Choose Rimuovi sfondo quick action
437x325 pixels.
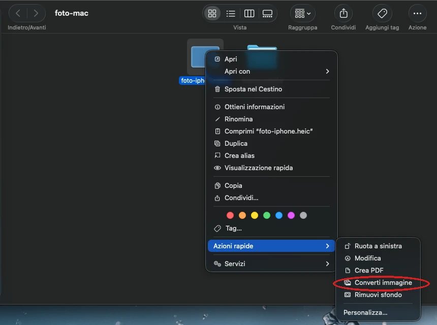click(x=378, y=295)
